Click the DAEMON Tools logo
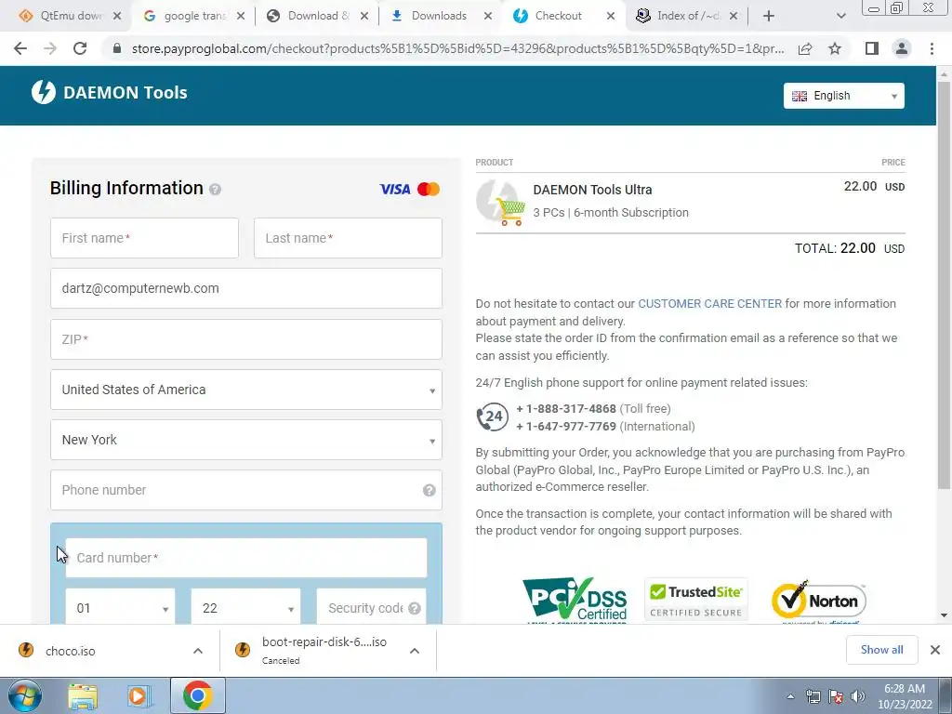The height and width of the screenshot is (714, 952). (x=110, y=92)
